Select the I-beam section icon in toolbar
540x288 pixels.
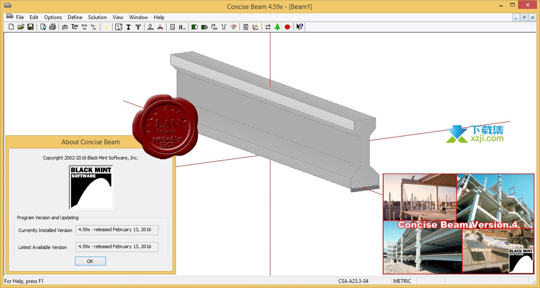(x=128, y=27)
